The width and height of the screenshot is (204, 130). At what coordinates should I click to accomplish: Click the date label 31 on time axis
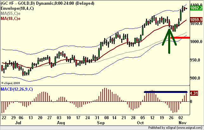pyautogui.click(x=97, y=118)
